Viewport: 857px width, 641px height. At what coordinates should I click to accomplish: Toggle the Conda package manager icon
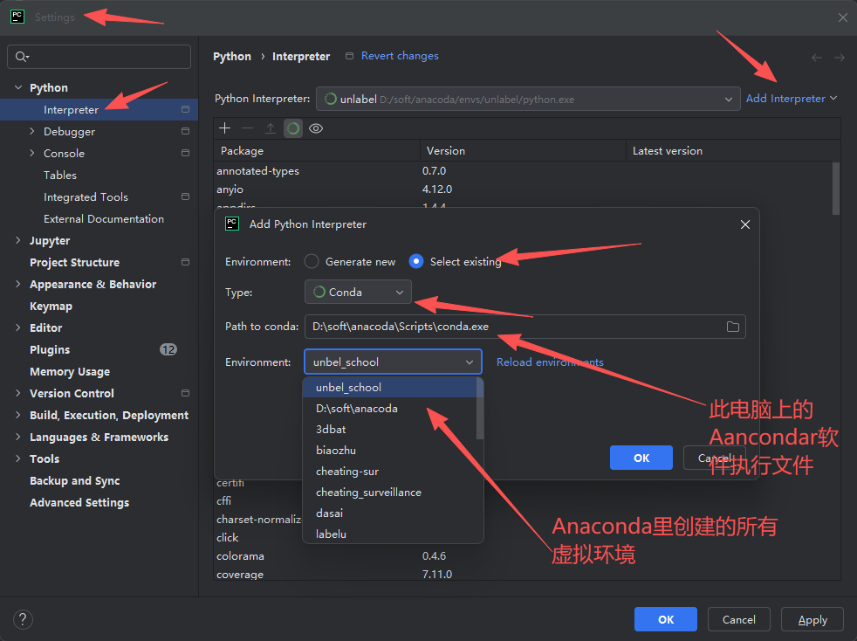293,128
